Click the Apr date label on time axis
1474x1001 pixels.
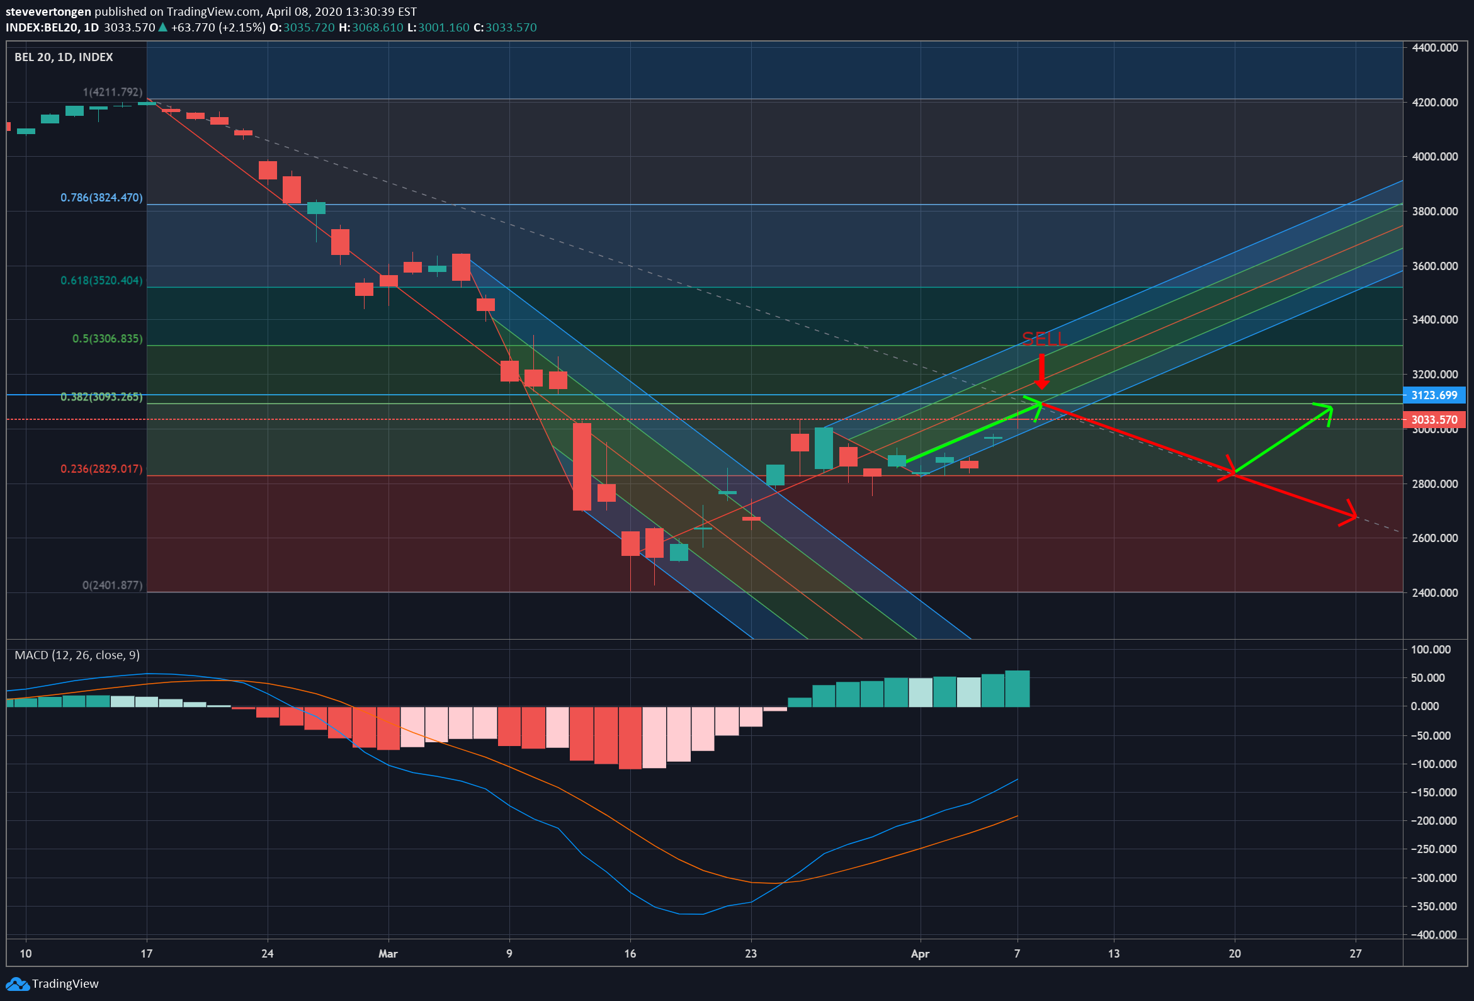tap(920, 953)
